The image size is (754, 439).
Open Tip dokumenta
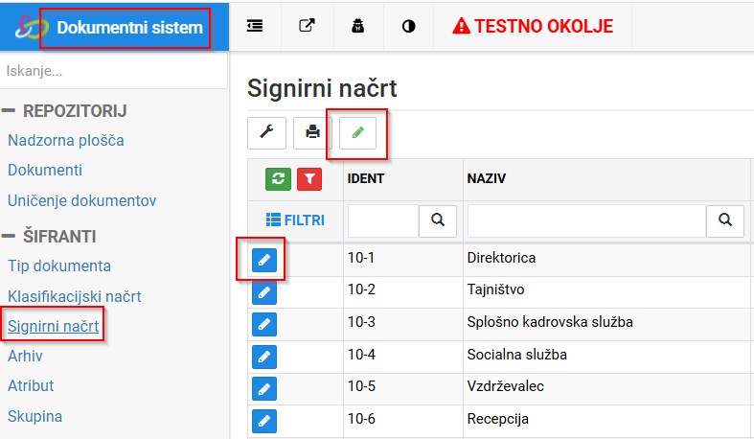[59, 266]
